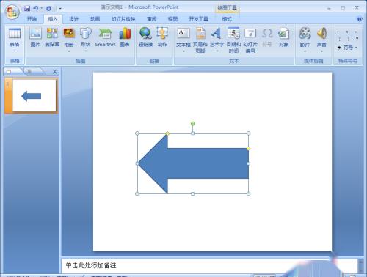Click the 动作 action settings icon
This screenshot has width=367, height=277.
[162, 37]
